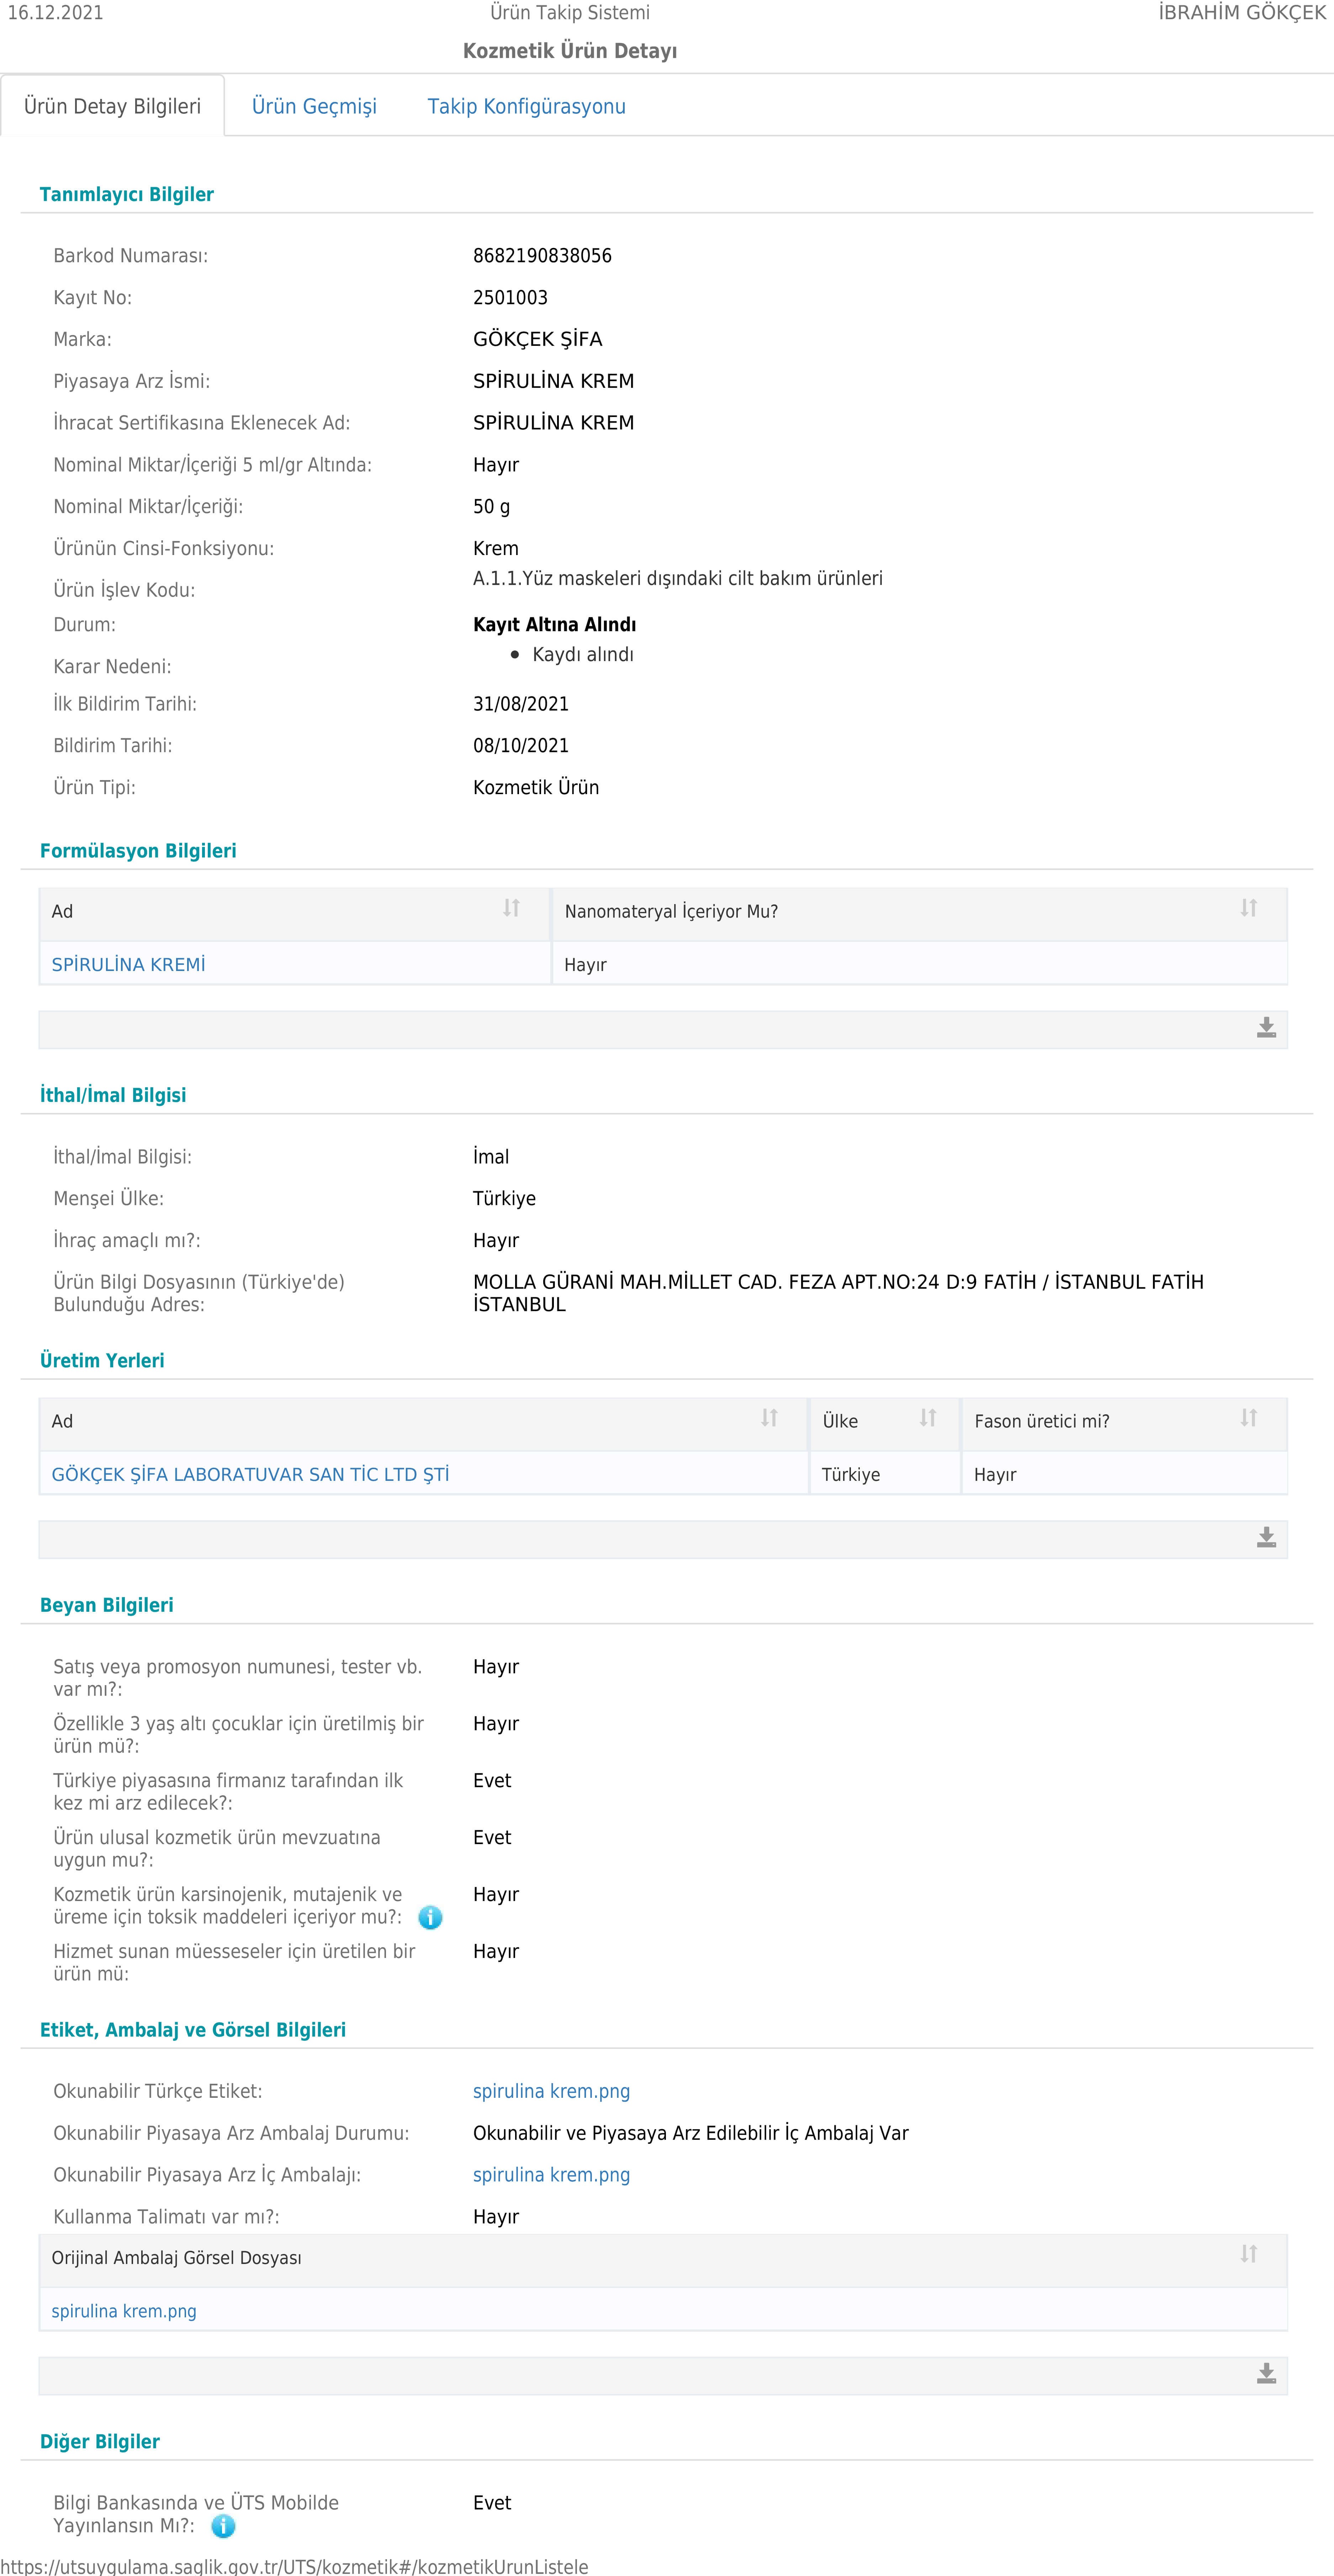Viewport: 1334px width, 2576px height.
Task: Download the Orijinal Ambalaj Görsel table export
Action: 1266,2374
